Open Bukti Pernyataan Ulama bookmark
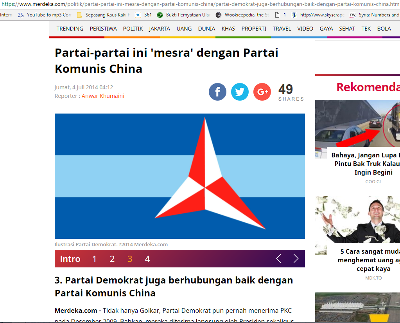 click(183, 15)
